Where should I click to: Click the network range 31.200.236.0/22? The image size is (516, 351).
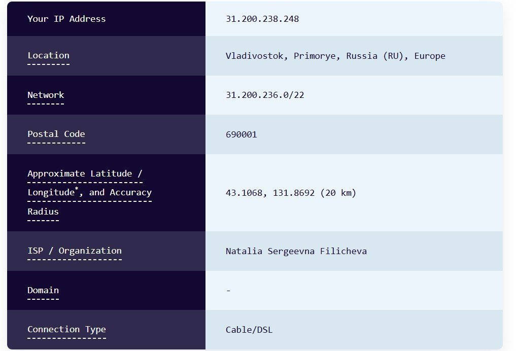(x=265, y=95)
